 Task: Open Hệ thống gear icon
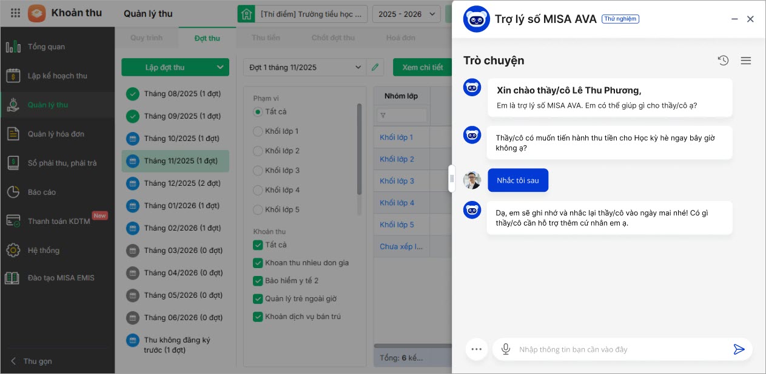[13, 250]
